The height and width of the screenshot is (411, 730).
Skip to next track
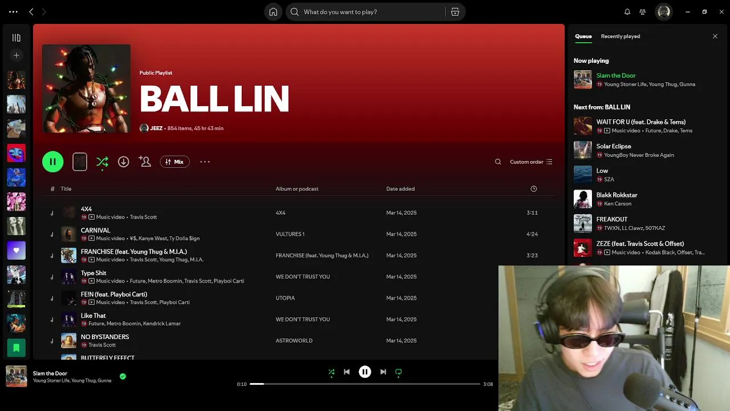[383, 372]
